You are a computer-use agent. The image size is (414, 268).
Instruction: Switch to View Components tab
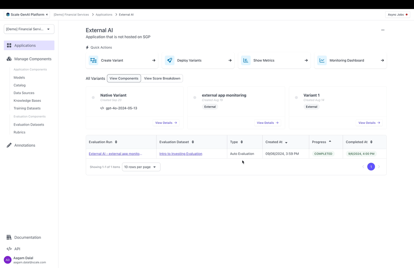(x=124, y=78)
